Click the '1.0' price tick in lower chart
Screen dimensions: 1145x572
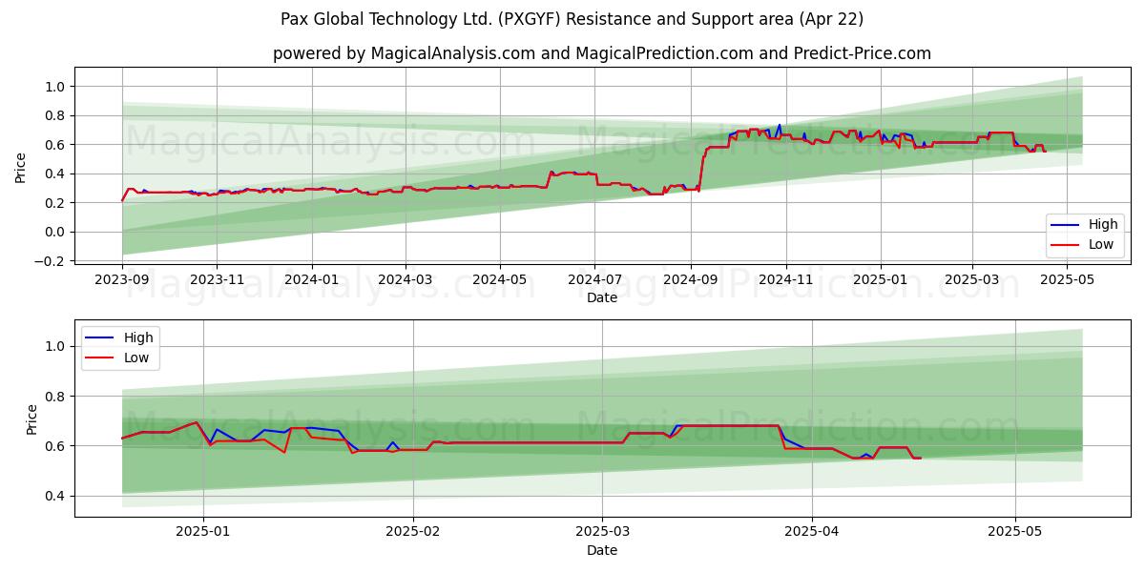click(x=56, y=346)
